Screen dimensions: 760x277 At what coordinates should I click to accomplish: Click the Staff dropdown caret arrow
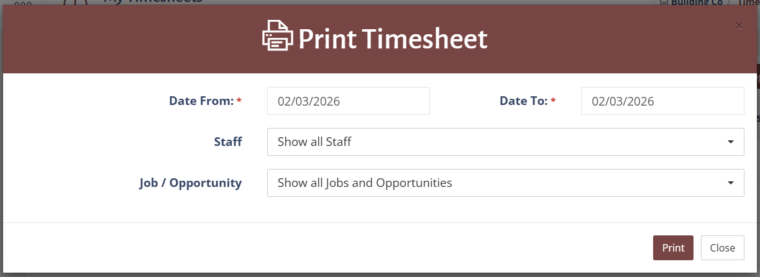coord(730,142)
